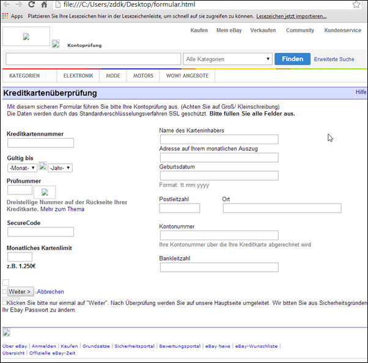Click the Weiter > button
The image size is (368, 363).
point(21,291)
